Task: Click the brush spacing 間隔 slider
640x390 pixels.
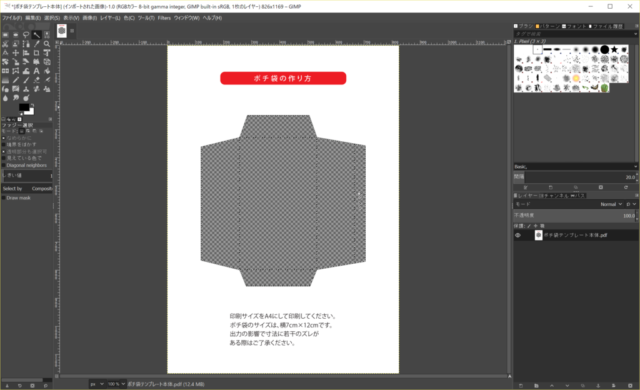Action: point(575,177)
